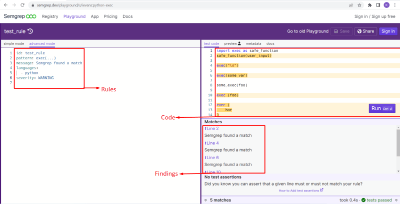
Task: Open the Pricing nav item
Action: [x=110, y=16]
